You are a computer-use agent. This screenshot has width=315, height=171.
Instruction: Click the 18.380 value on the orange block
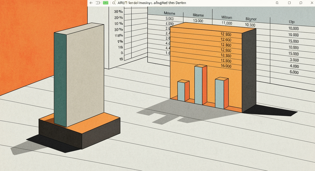coord(226,56)
